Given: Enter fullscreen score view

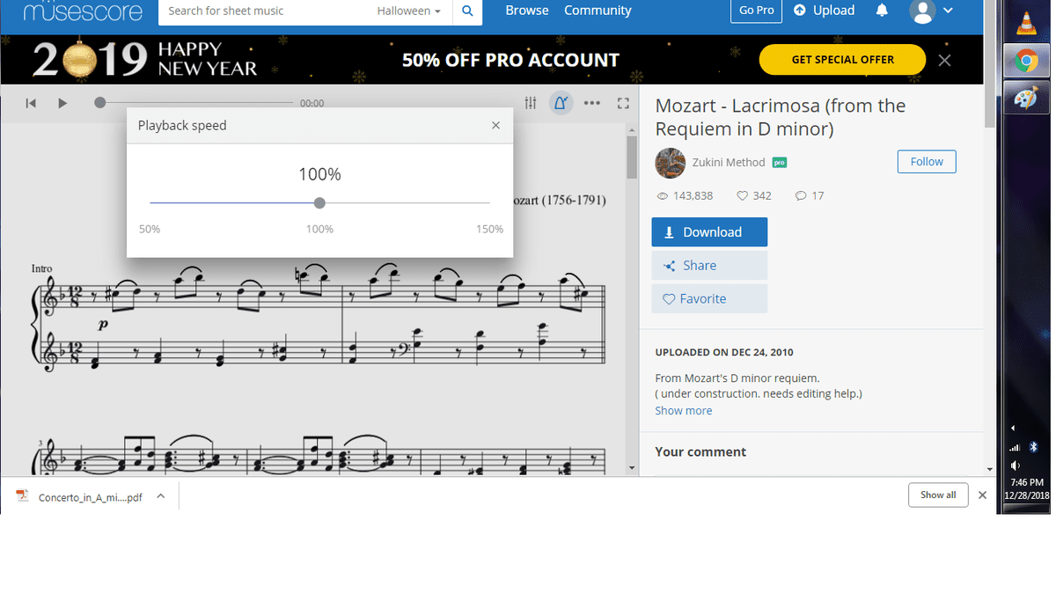Looking at the screenshot, I should click(623, 103).
